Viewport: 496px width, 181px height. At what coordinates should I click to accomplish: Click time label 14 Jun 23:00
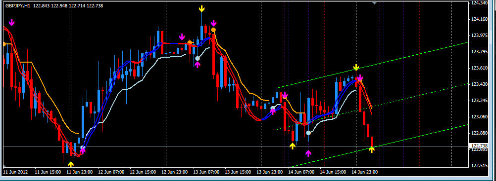[x=364, y=172]
